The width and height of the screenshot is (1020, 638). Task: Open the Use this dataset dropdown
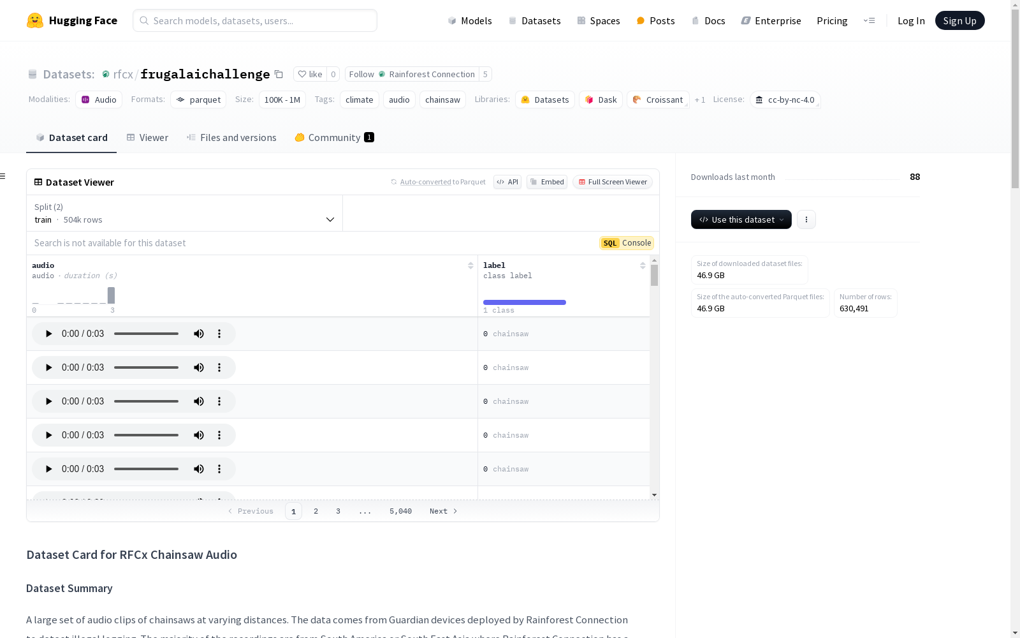tap(741, 219)
